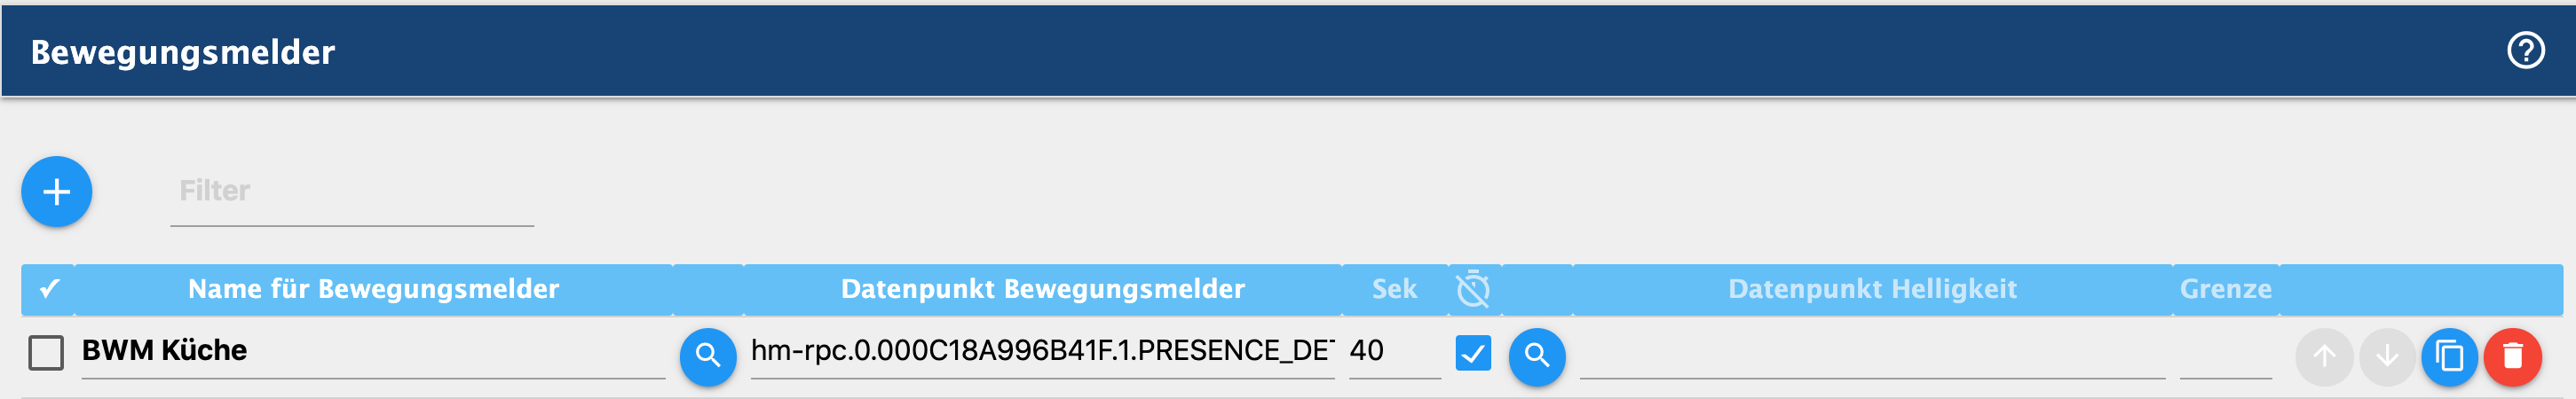Move BWM Küche row down
This screenshot has width=2576, height=399.
click(2387, 356)
